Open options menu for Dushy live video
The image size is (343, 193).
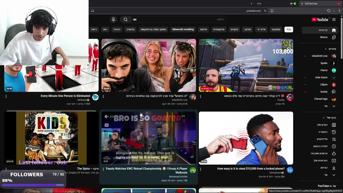click(x=200, y=96)
